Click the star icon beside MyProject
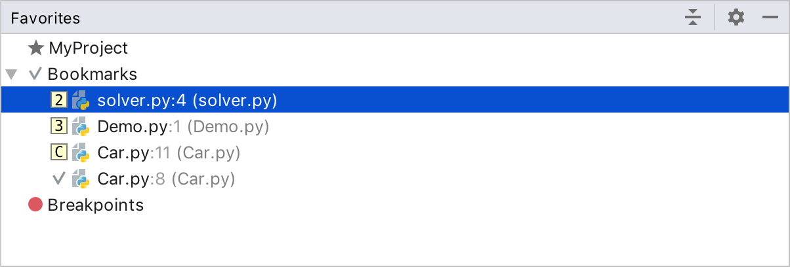 click(35, 48)
